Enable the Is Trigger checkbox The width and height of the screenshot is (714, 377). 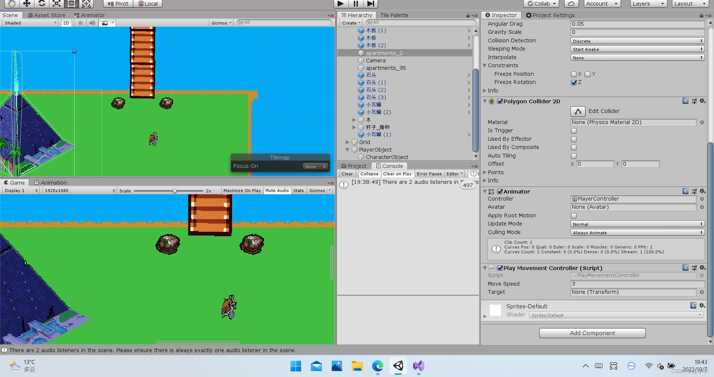pos(574,131)
